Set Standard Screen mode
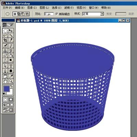The height and width of the screenshot is (137, 137). tap(4, 105)
